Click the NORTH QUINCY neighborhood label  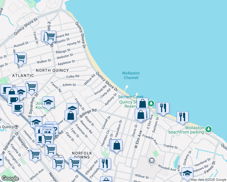pyautogui.click(x=52, y=70)
